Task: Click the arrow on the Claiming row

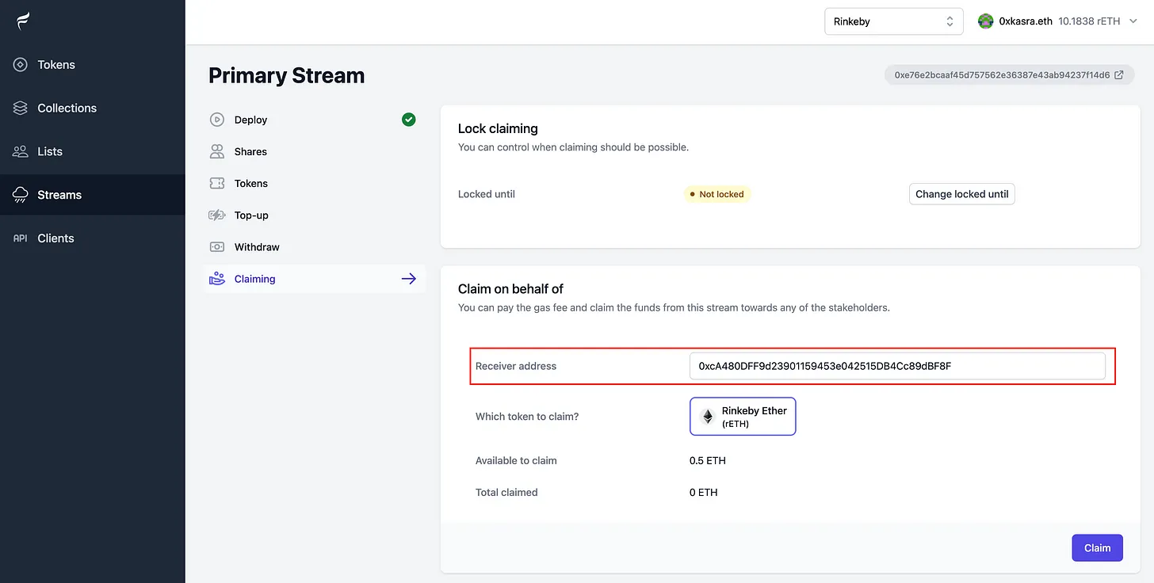Action: (x=409, y=279)
